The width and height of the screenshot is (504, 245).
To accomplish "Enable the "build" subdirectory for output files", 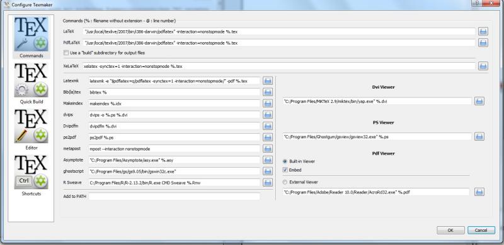I will pos(66,53).
